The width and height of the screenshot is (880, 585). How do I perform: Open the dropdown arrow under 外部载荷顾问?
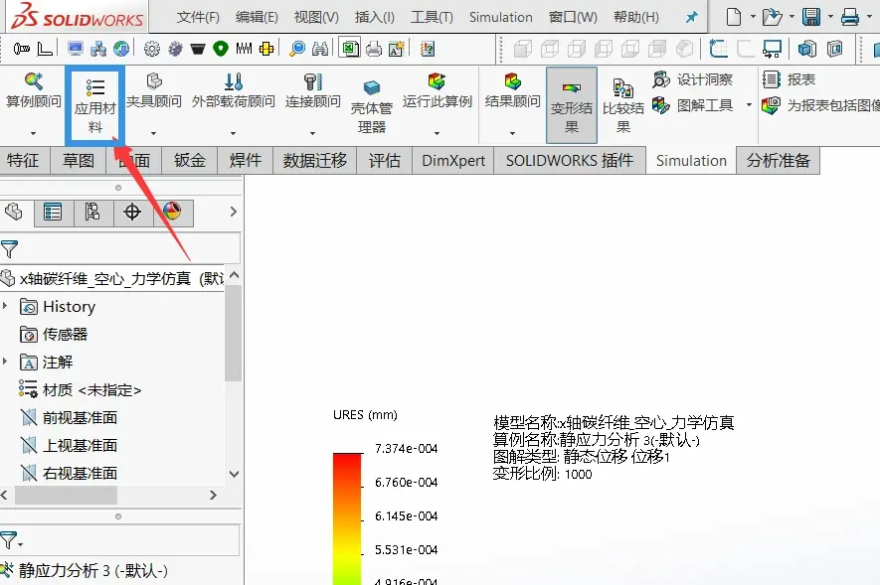233,133
